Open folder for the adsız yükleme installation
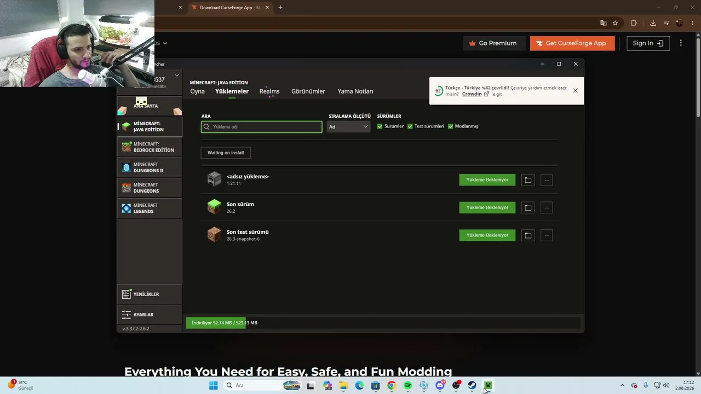 pos(528,180)
